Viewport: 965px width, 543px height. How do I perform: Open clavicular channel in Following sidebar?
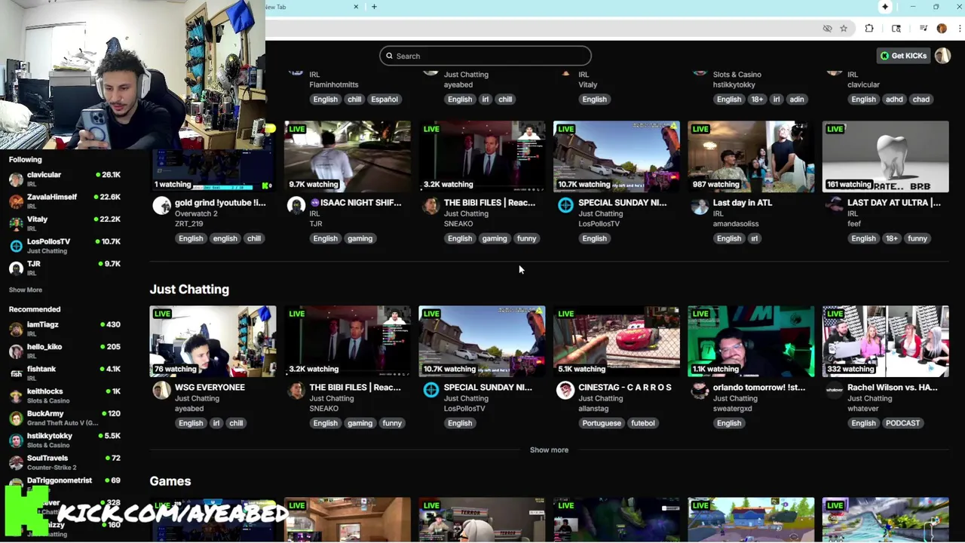65,179
